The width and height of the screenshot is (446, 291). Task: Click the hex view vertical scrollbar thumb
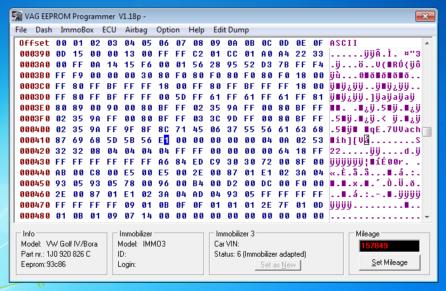[x=426, y=132]
